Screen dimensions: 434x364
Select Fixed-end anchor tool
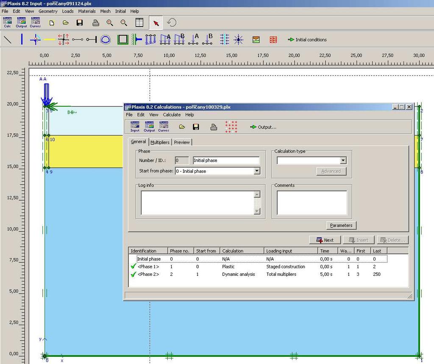92,39
